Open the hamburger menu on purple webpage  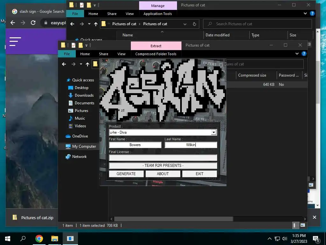click(x=15, y=41)
